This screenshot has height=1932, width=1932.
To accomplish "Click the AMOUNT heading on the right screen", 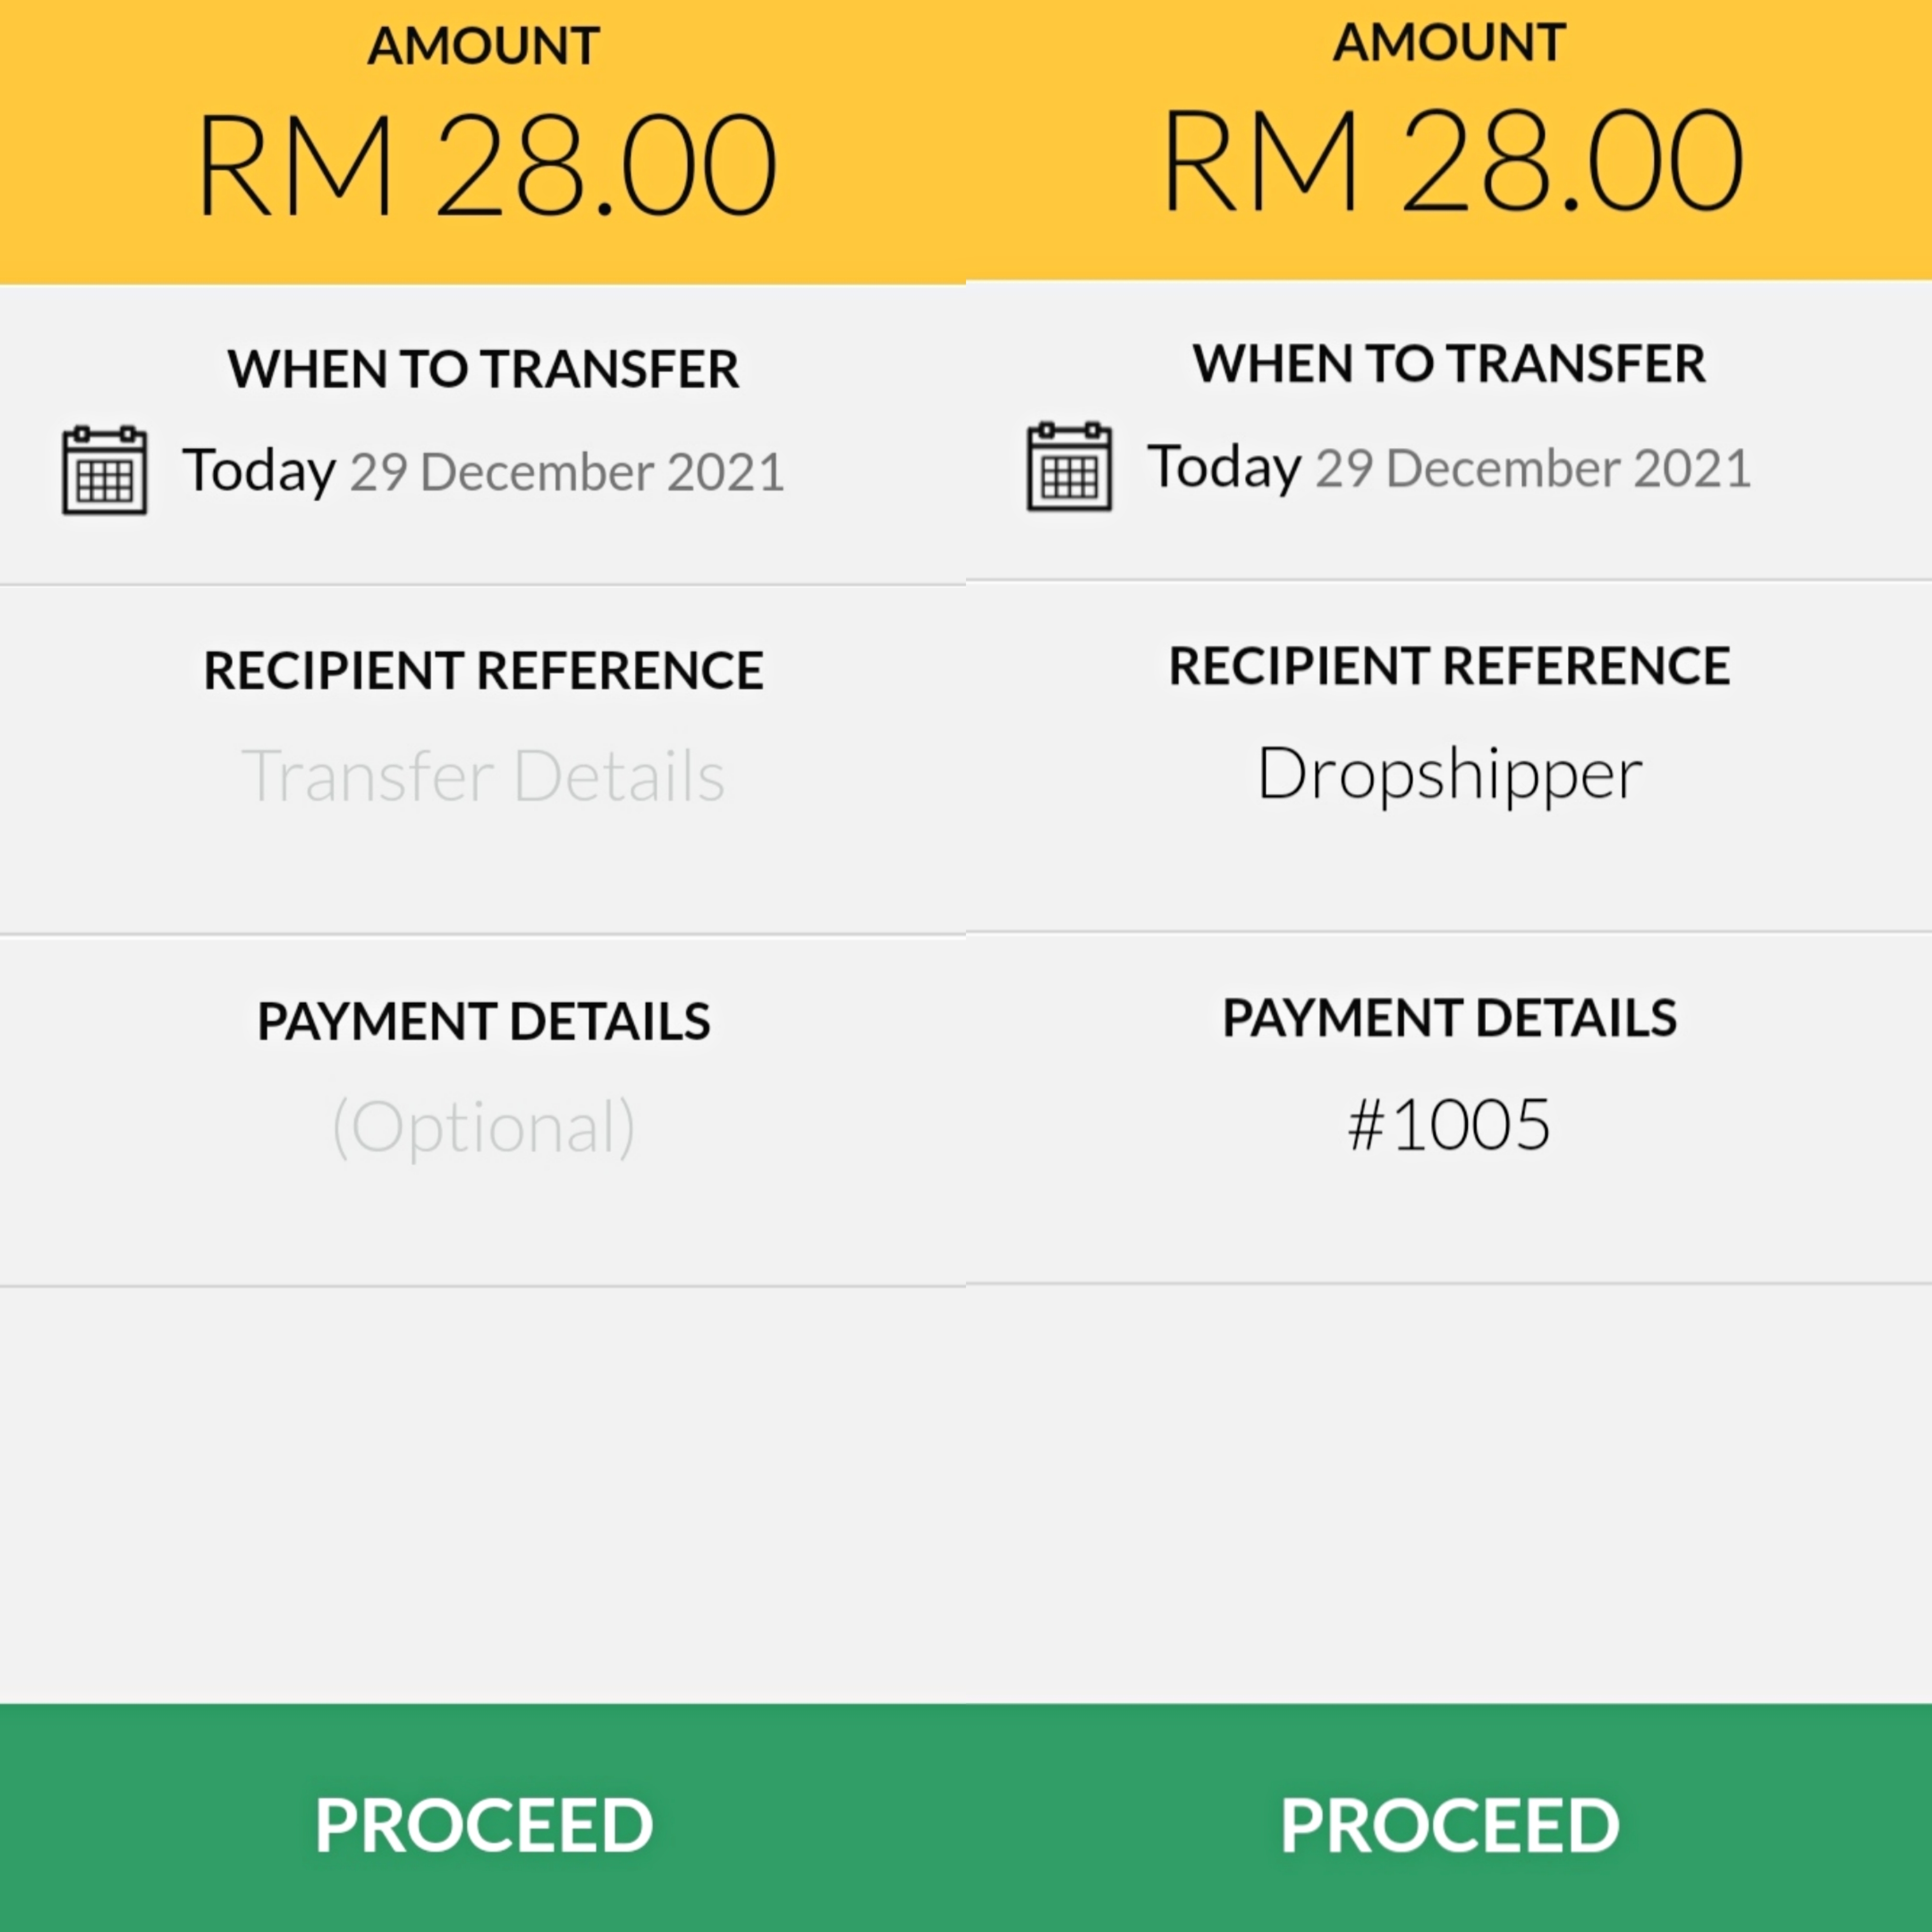I will 1449,43.
